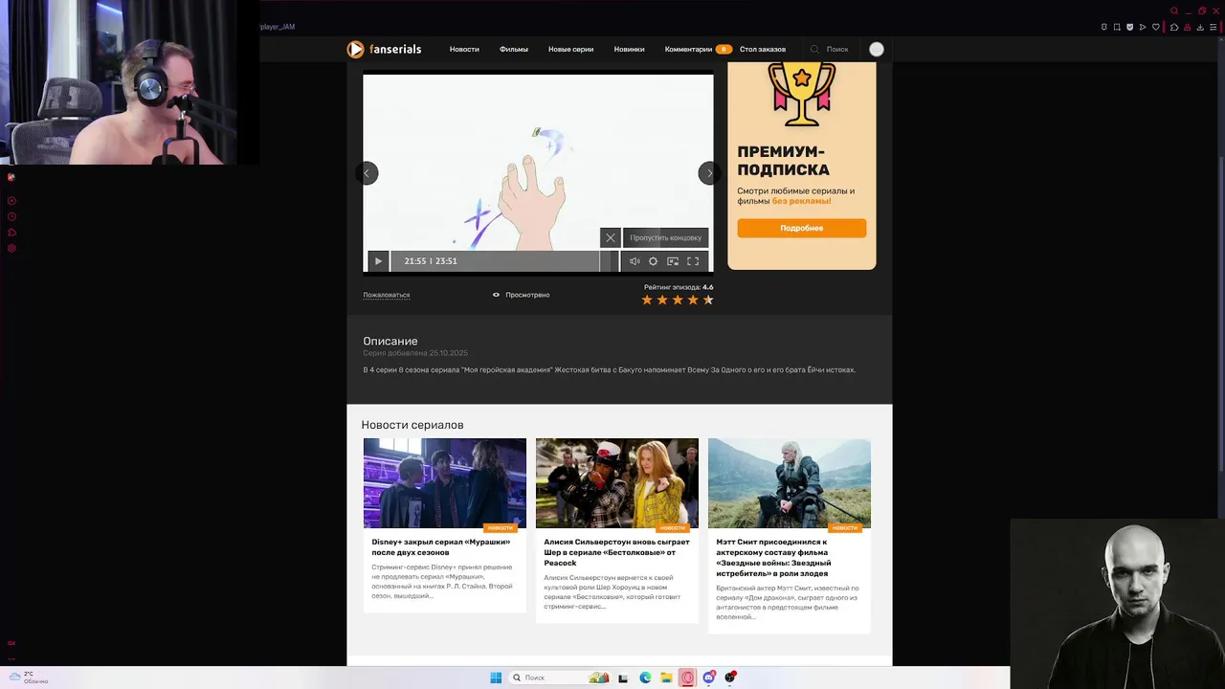Open the Новости menu item
This screenshot has height=689, width=1225.
click(464, 49)
